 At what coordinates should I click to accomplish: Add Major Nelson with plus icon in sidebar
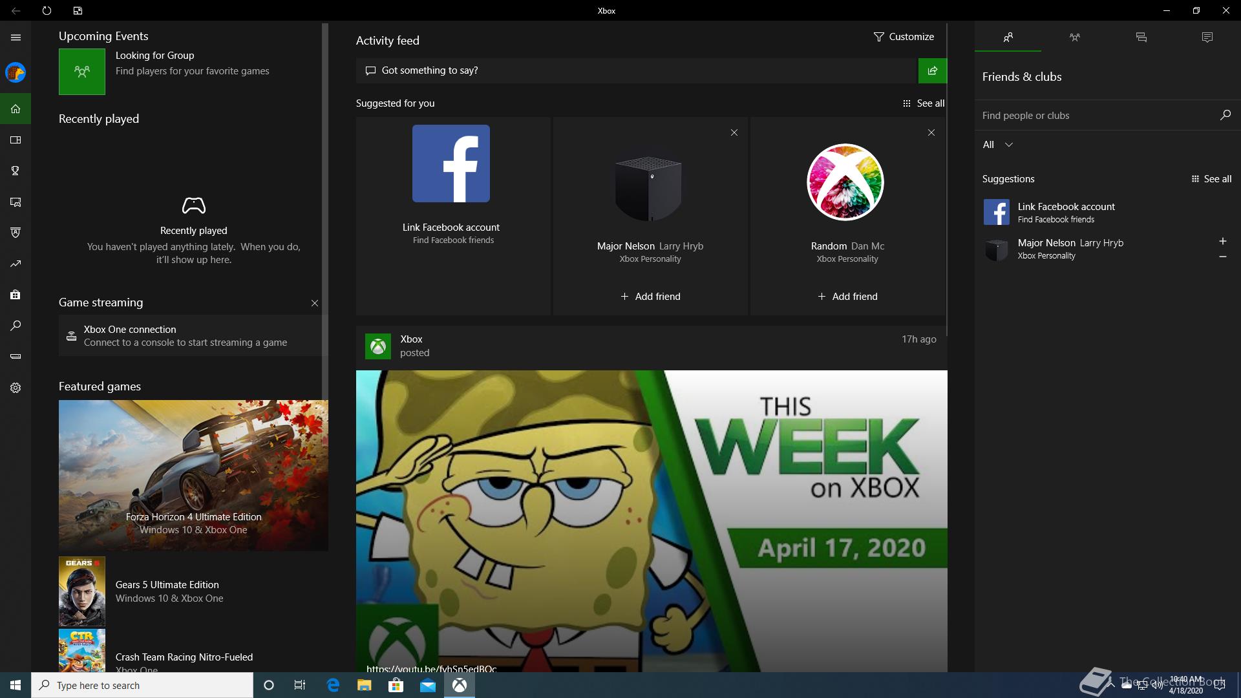[1222, 241]
